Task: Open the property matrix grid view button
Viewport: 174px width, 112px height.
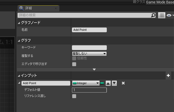Action: click(x=162, y=15)
